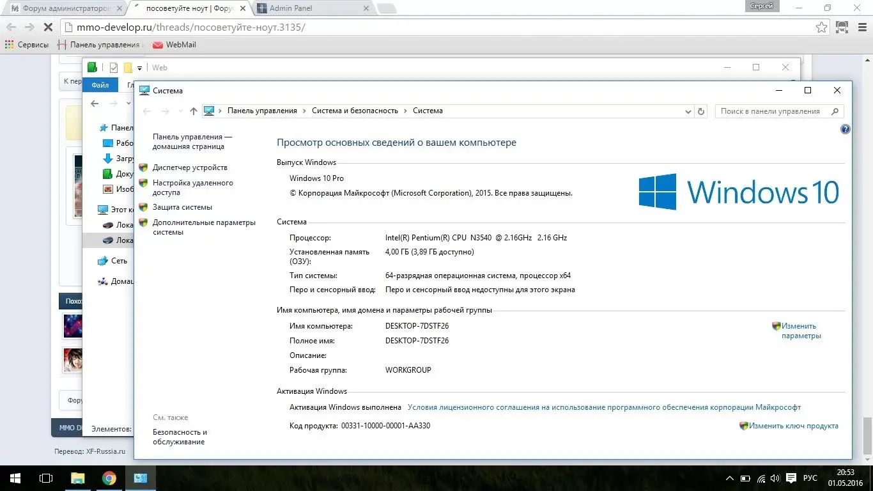Image resolution: width=873 pixels, height=491 pixels.
Task: Close the Admin Panel Chrome tab
Action: (366, 9)
